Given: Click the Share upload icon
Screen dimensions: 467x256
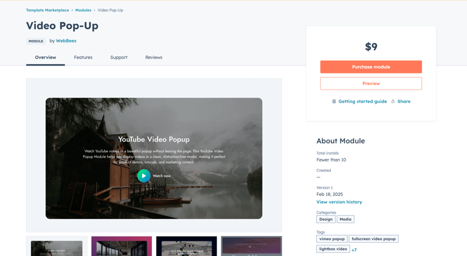Looking at the screenshot, I should [x=393, y=101].
